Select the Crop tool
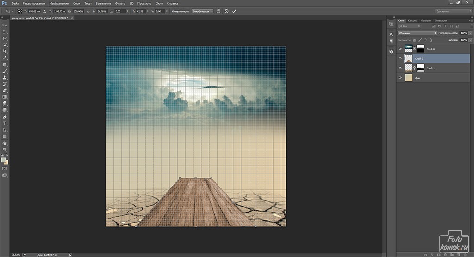 point(5,51)
